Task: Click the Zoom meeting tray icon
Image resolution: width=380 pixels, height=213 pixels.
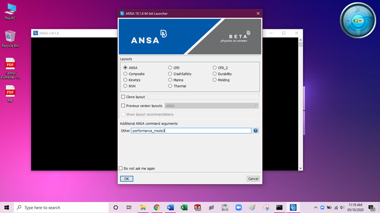Action: pyautogui.click(x=322, y=208)
